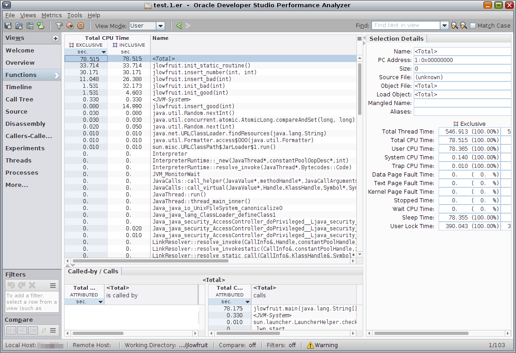516x353 pixels.
Task: Click the Exclusive sec. sort arrow
Action: (x=104, y=52)
